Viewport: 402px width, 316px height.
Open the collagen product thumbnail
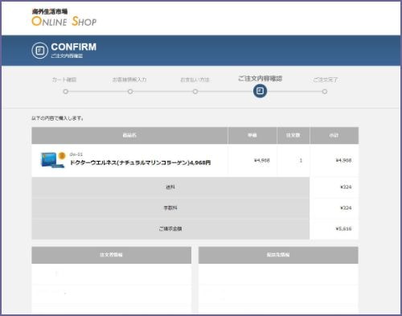52,160
